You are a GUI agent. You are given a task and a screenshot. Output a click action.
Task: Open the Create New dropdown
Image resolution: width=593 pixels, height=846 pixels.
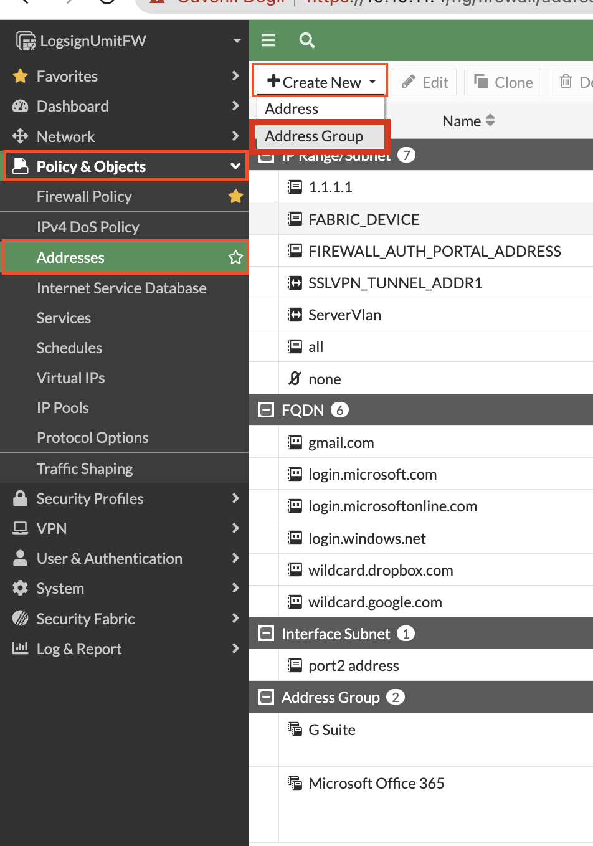tap(321, 82)
